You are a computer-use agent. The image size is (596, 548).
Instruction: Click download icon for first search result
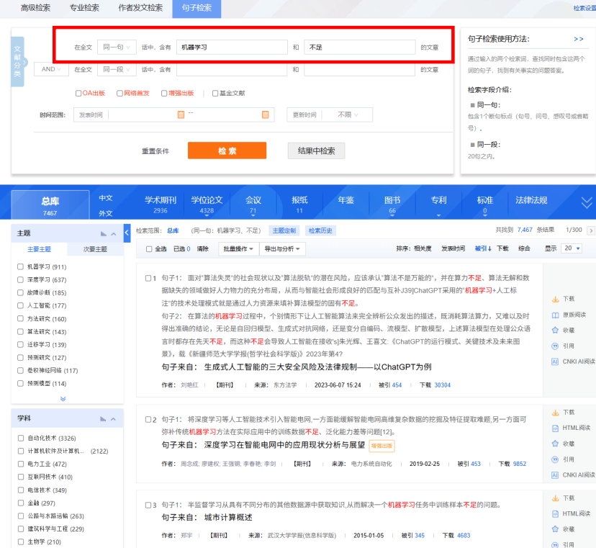pos(555,299)
